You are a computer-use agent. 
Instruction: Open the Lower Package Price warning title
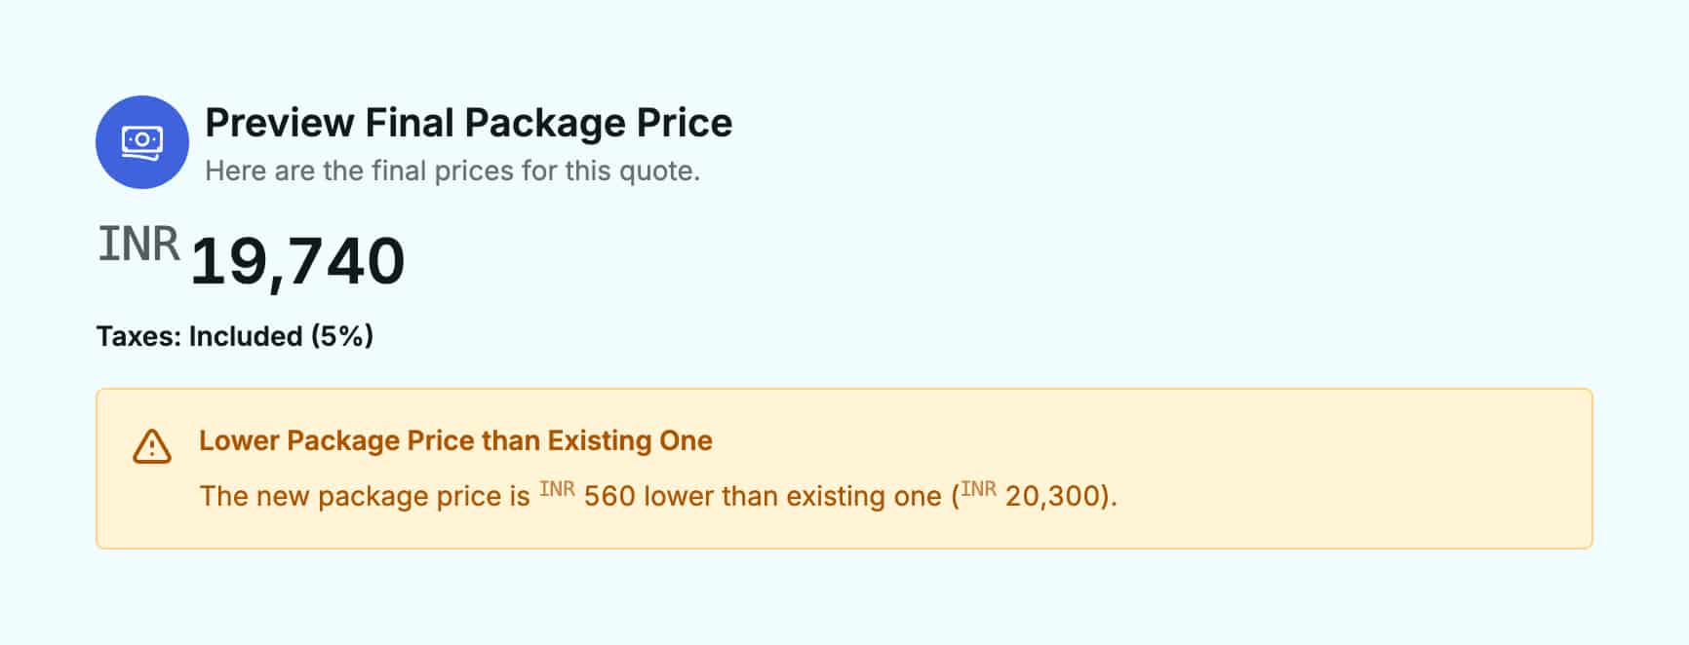455,440
